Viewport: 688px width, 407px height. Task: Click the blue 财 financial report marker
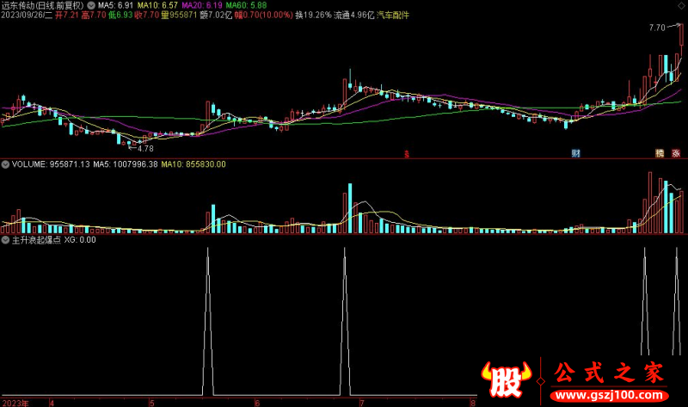pos(575,153)
